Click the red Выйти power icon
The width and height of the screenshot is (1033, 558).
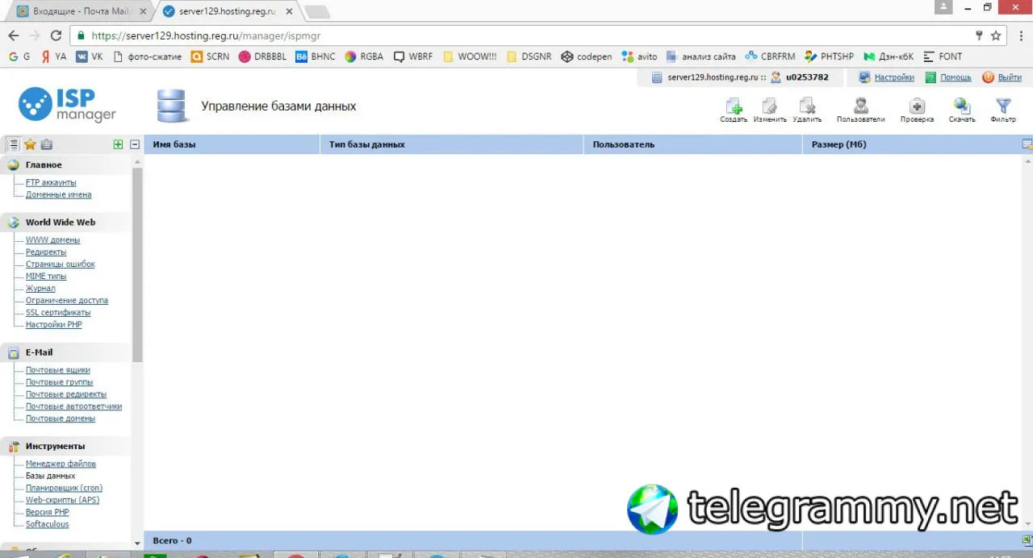[988, 77]
